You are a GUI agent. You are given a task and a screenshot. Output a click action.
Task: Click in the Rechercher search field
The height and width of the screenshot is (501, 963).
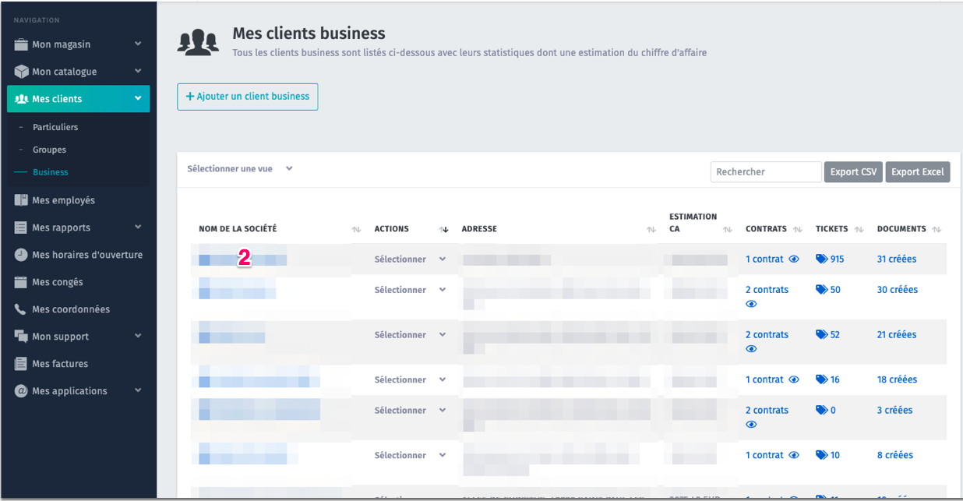pyautogui.click(x=765, y=172)
